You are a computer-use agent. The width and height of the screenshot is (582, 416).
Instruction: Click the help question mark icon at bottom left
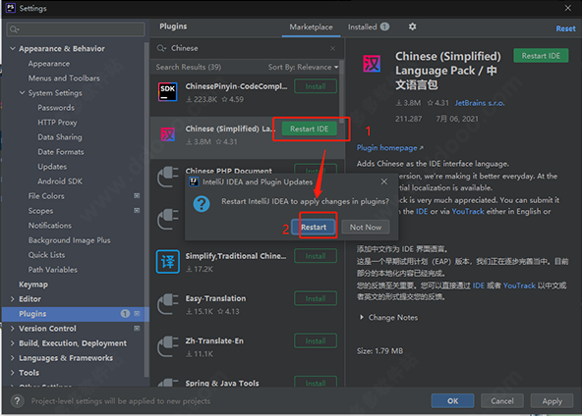17,401
